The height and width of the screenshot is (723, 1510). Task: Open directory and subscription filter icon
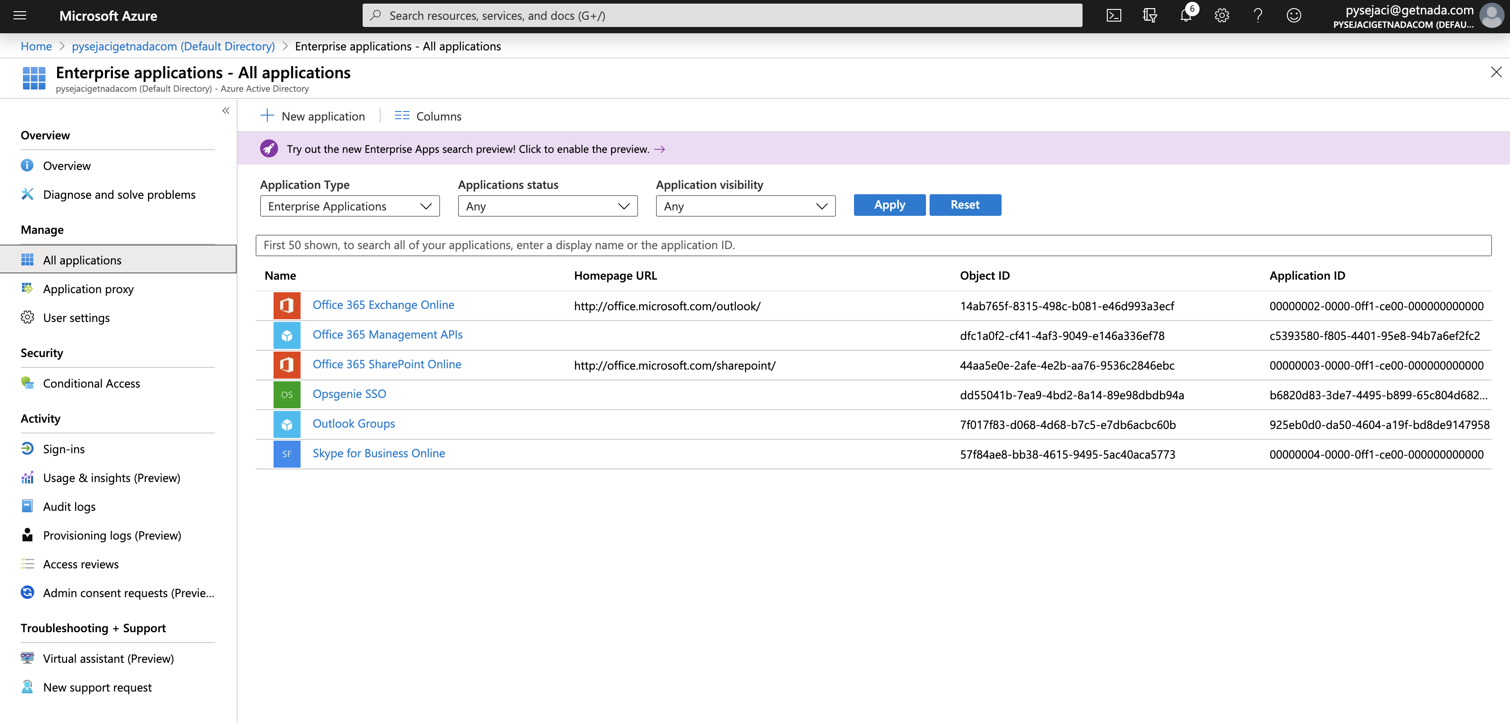pyautogui.click(x=1150, y=16)
